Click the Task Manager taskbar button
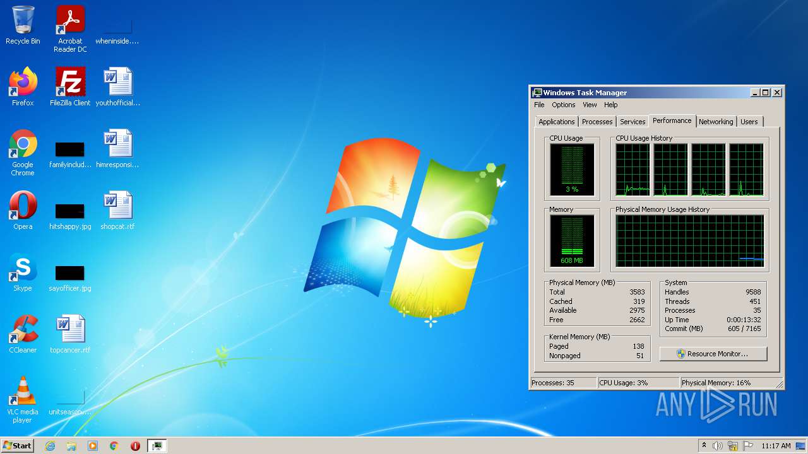Image resolution: width=808 pixels, height=454 pixels. click(x=157, y=446)
